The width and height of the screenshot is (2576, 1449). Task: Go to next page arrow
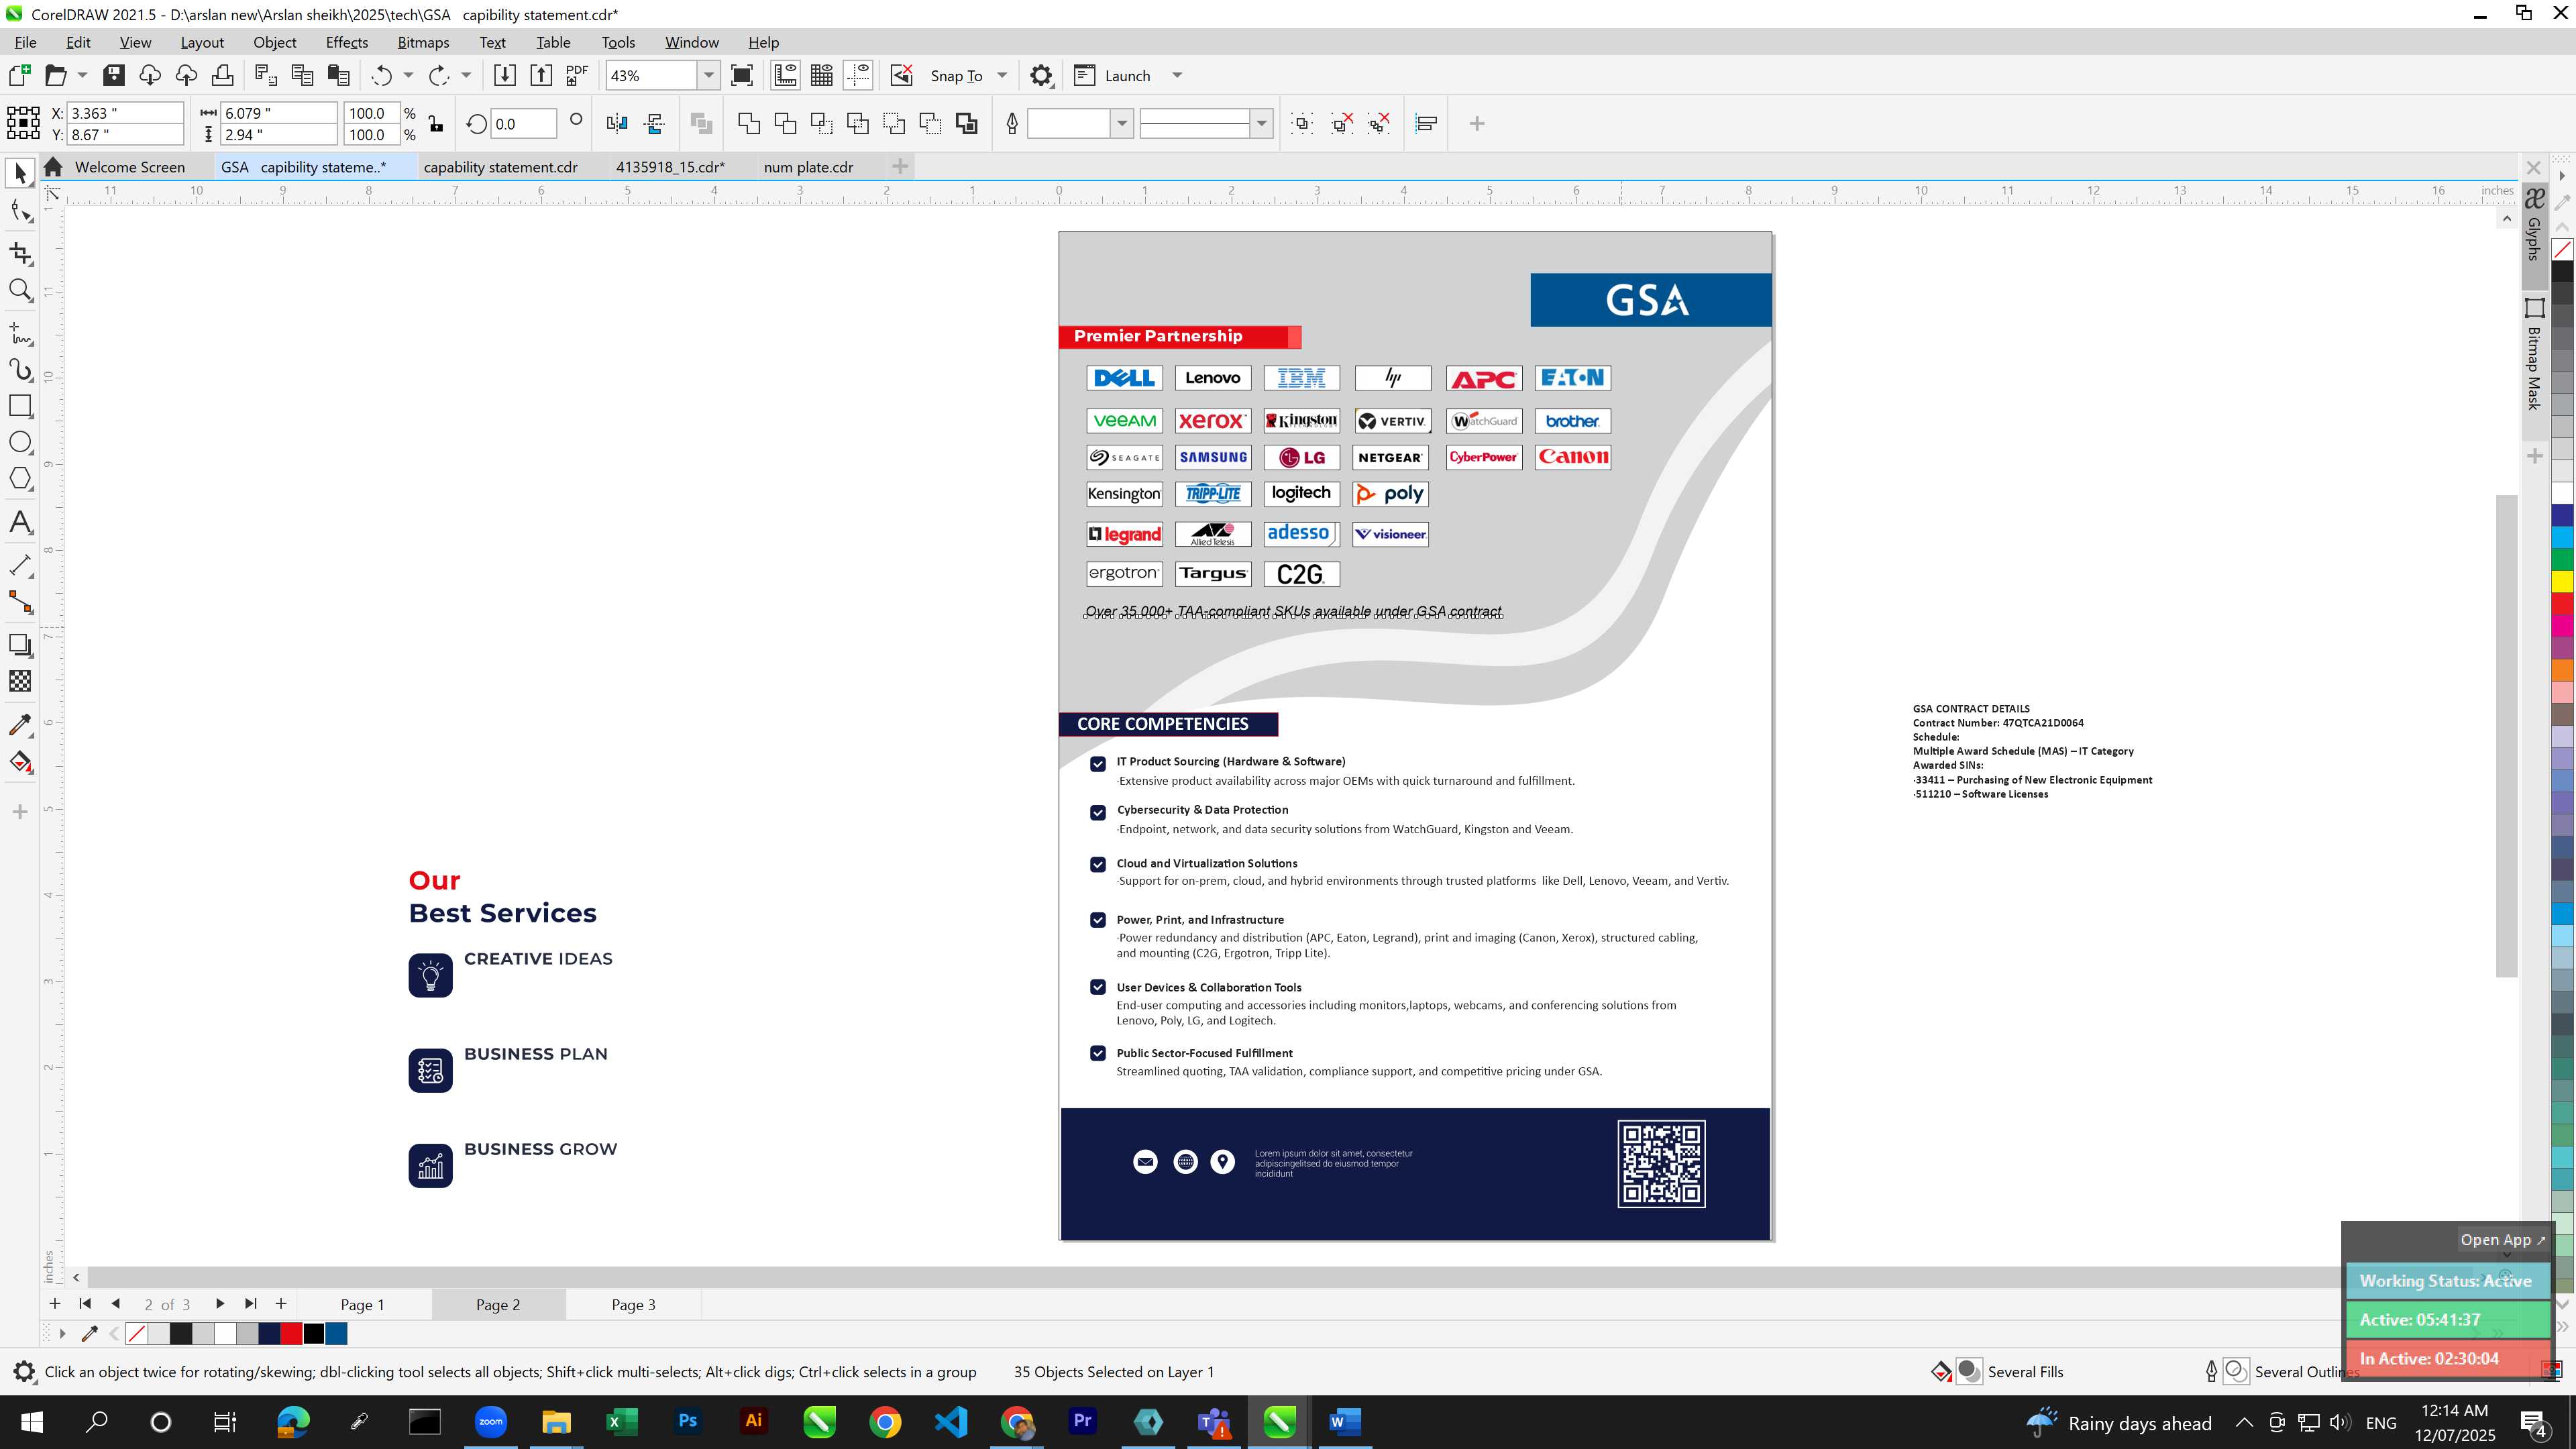pyautogui.click(x=220, y=1303)
